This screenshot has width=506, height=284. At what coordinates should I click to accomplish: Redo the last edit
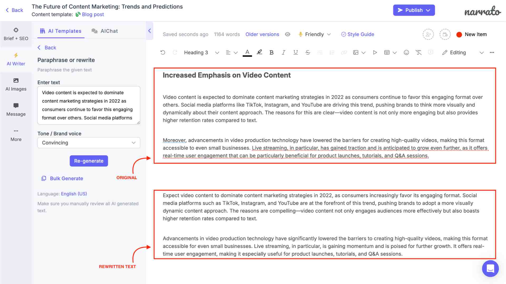(175, 53)
